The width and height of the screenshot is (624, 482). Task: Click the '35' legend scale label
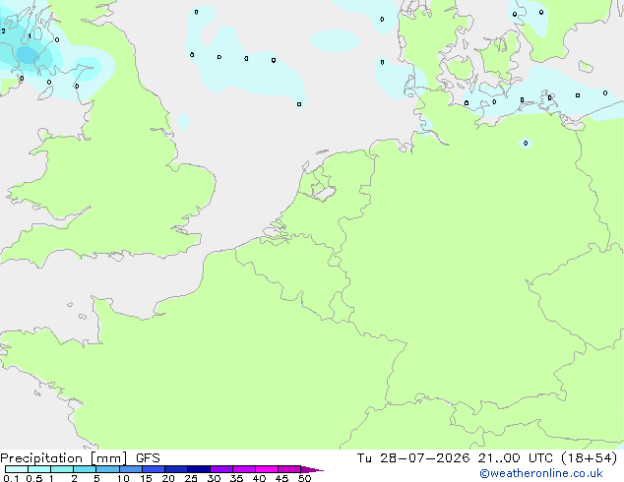(x=236, y=478)
